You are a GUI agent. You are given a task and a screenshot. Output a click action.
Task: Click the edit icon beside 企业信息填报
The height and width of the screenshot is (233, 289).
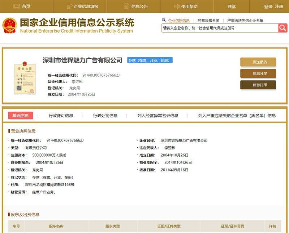coord(70,6)
